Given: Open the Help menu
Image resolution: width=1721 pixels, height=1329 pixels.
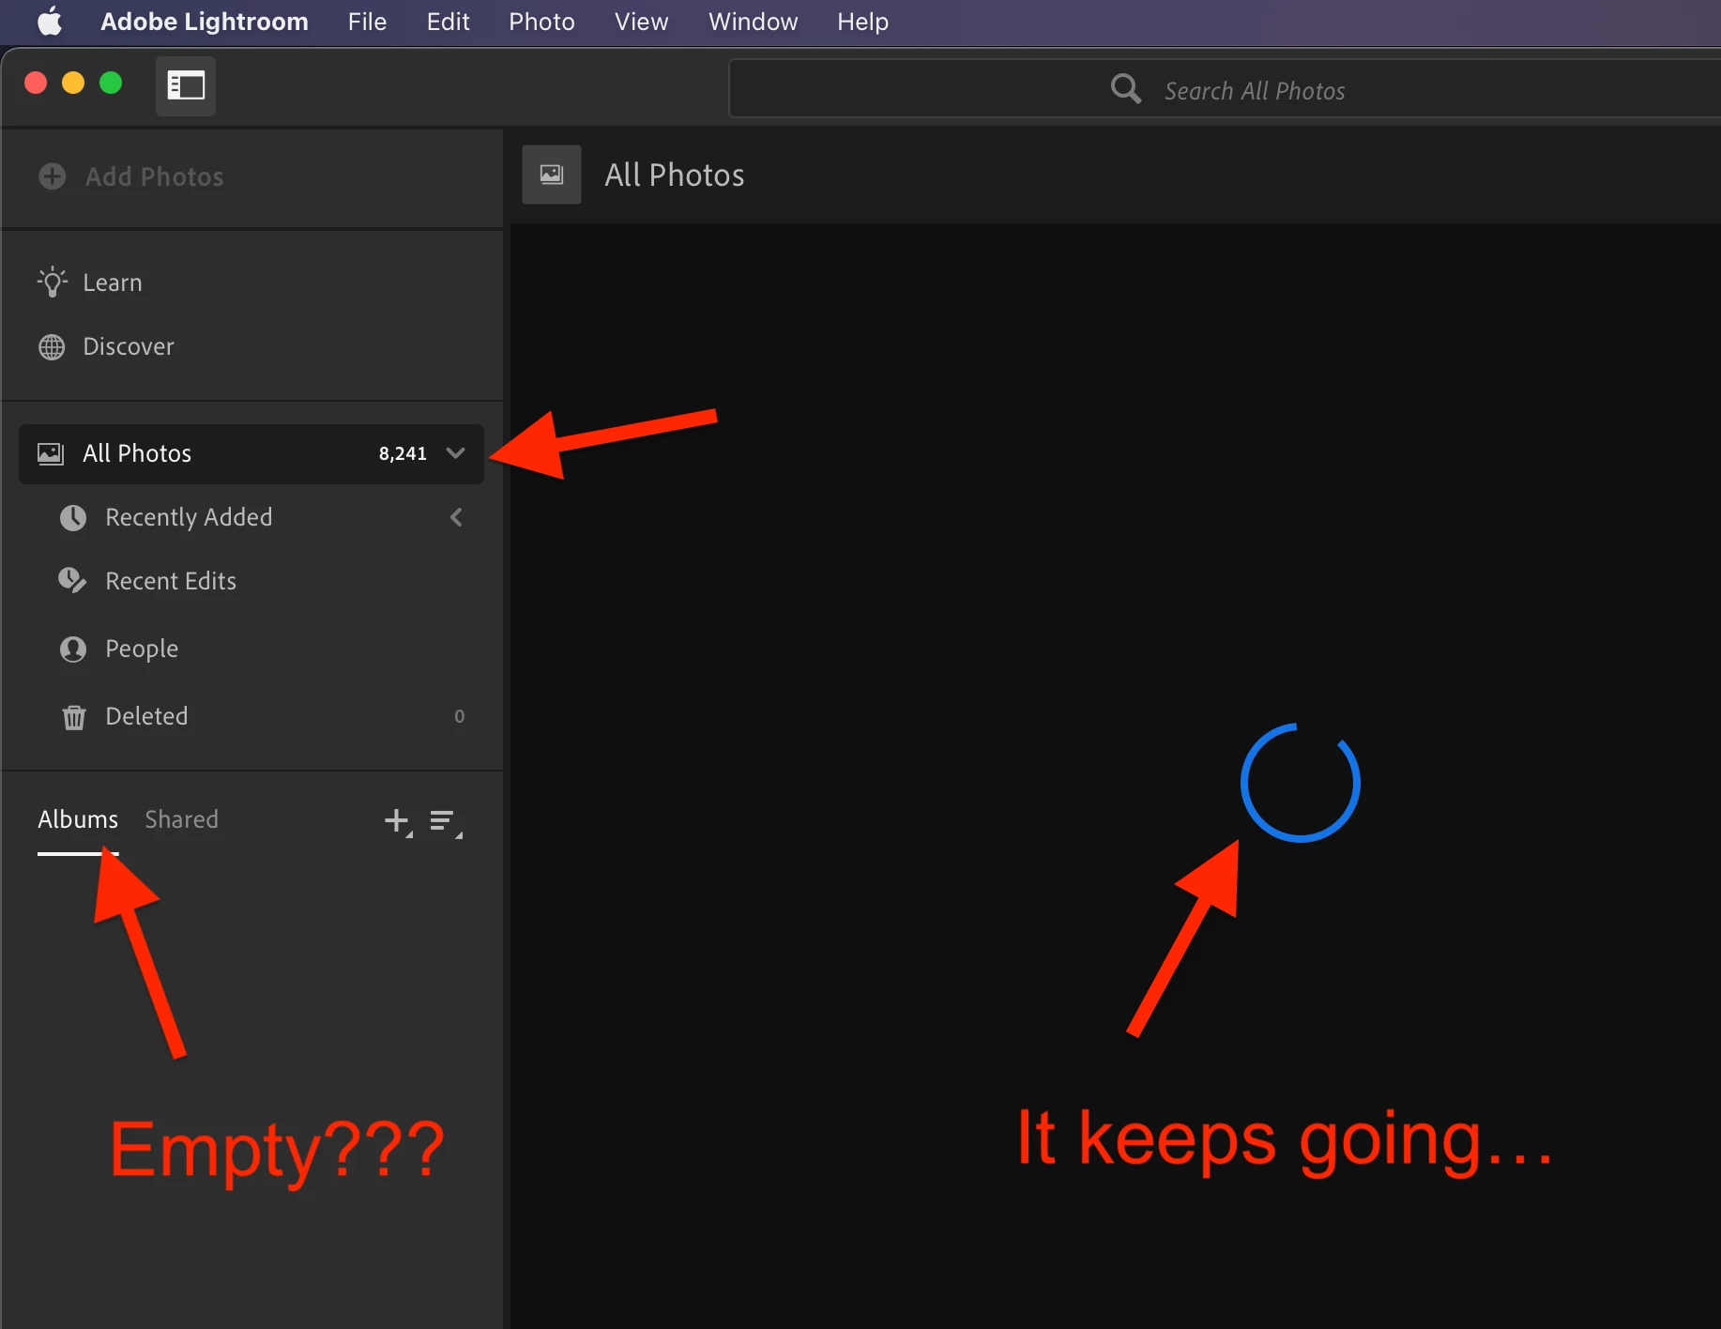Looking at the screenshot, I should pos(862,22).
